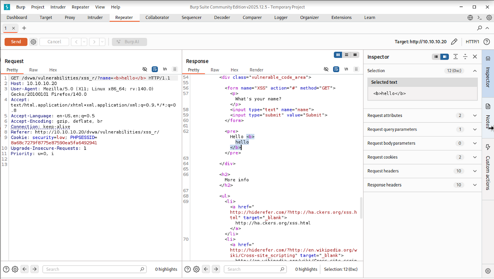The height and width of the screenshot is (279, 494).
Task: Switch to side-by-side response layout
Action: pos(338,55)
